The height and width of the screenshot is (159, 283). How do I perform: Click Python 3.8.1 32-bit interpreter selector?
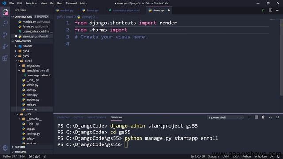coord(14,156)
